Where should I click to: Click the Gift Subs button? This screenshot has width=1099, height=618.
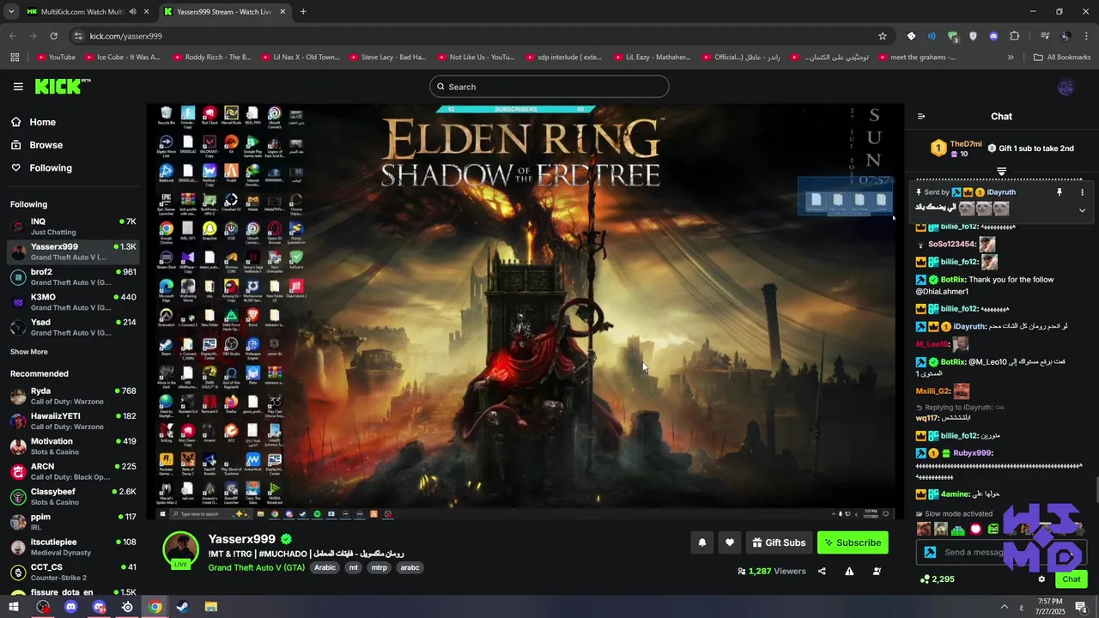(779, 542)
